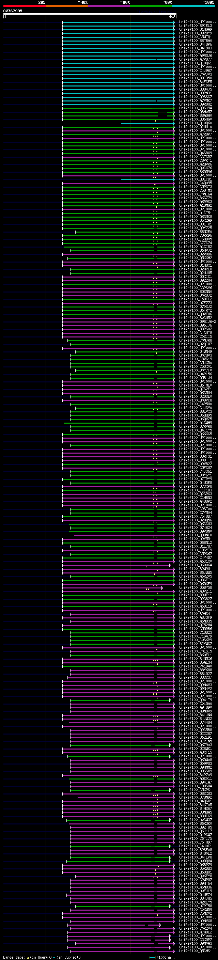Select the UniRef100_Q6BP79 label
The image size is (218, 960).
195,864
